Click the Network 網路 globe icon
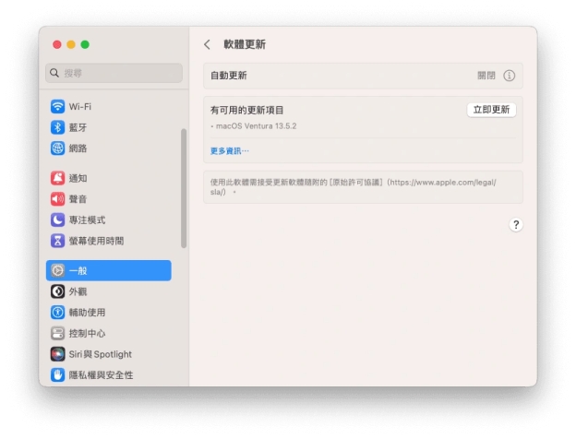 coord(57,148)
